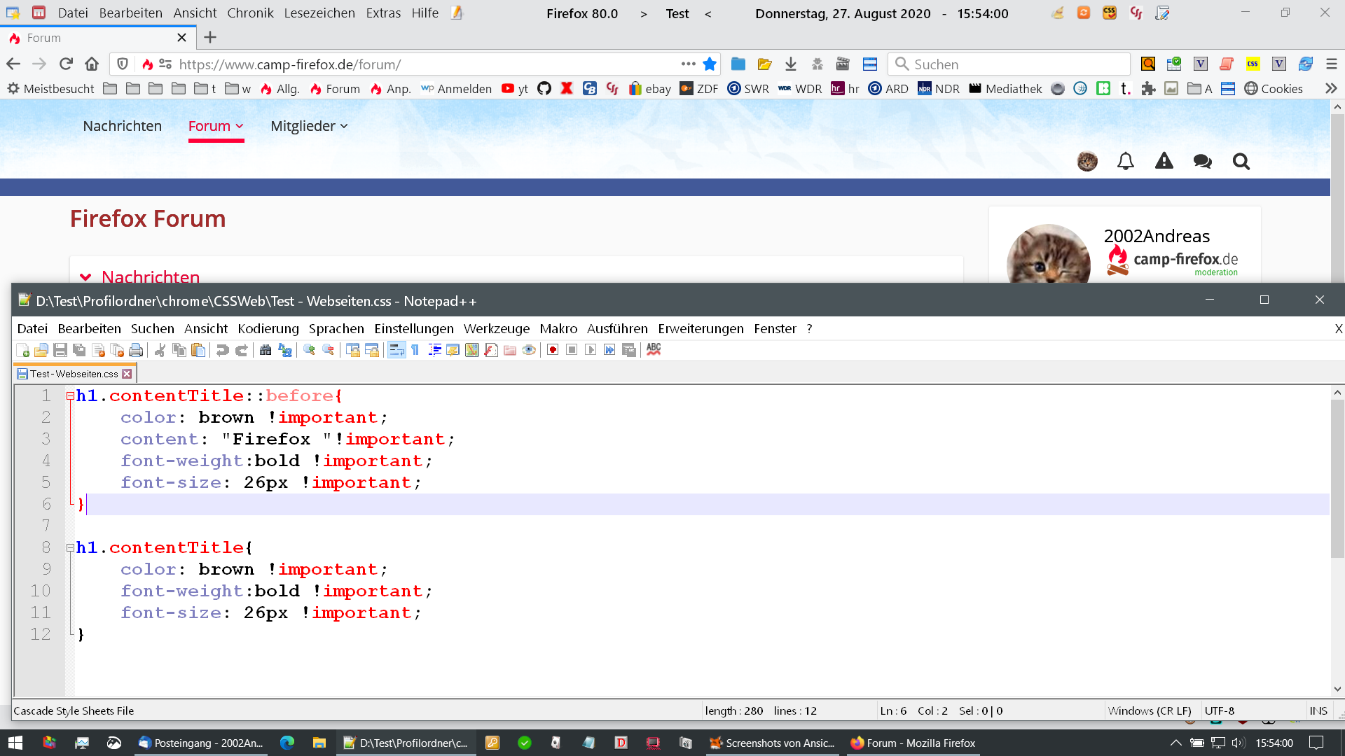The width and height of the screenshot is (1345, 756).
Task: Click the Zoom in magnifier icon
Action: tap(309, 350)
